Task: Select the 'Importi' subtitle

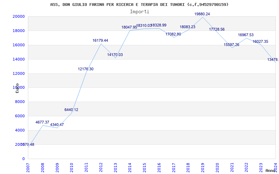Action: point(139,12)
